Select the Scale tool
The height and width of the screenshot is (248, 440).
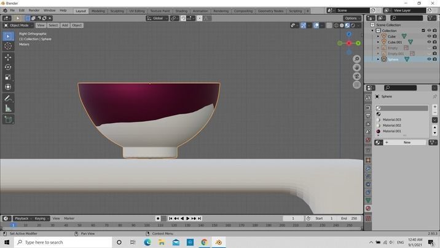tap(8, 77)
